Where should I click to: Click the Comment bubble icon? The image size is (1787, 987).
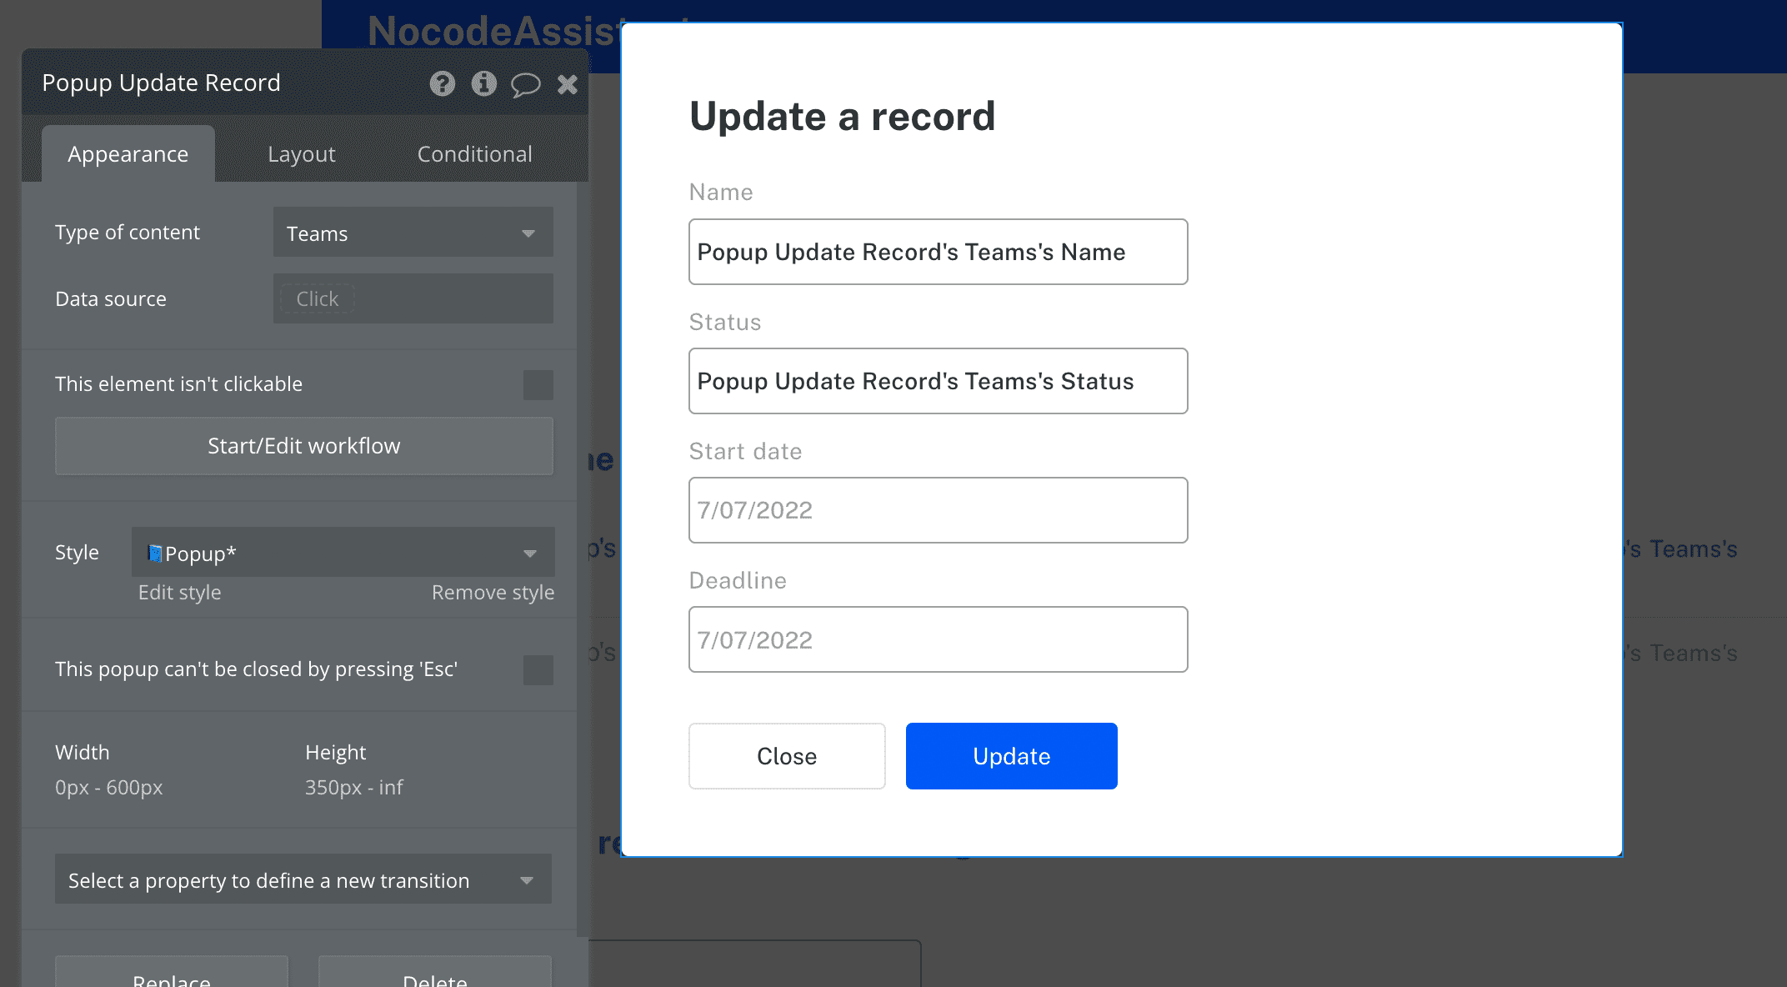525,83
